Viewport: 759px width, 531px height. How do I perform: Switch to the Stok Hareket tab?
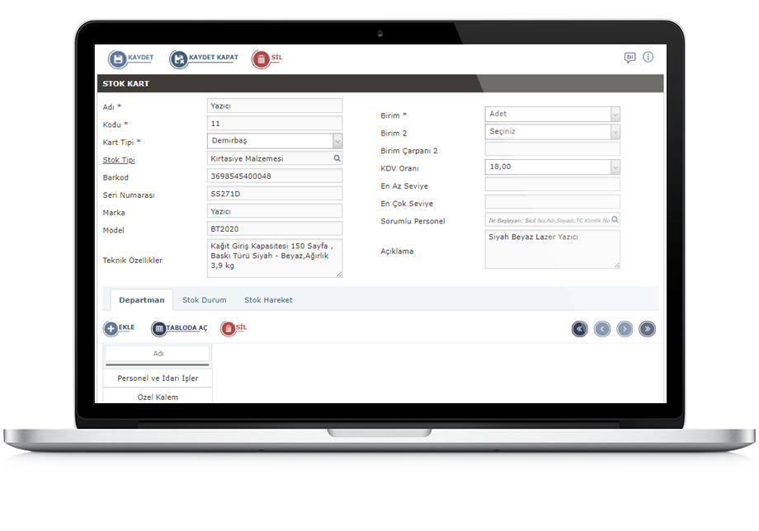[x=268, y=300]
